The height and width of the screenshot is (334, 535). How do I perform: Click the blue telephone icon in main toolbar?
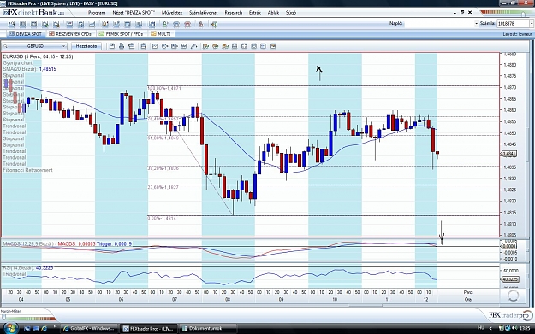tap(176, 24)
